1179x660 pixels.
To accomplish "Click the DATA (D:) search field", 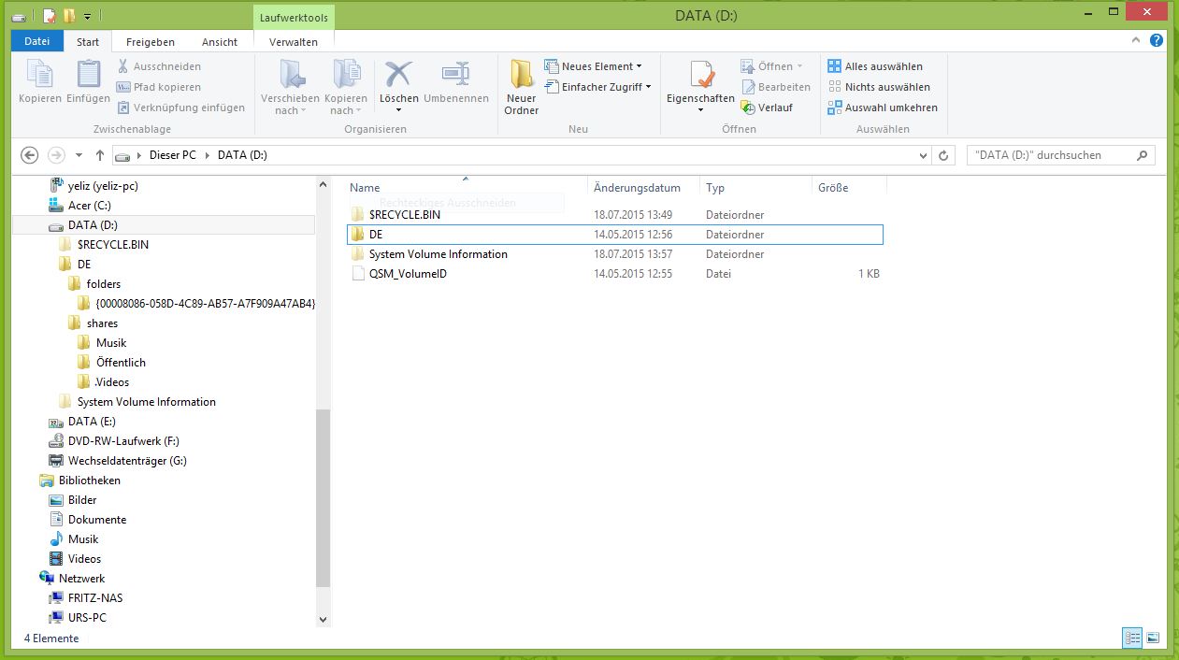I will click(x=1050, y=155).
